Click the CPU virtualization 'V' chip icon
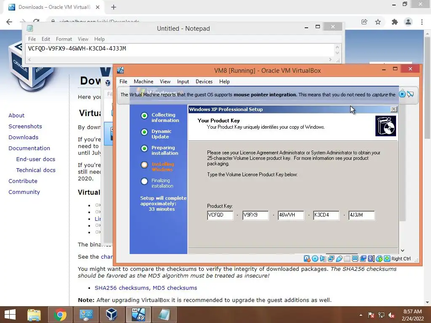The height and width of the screenshot is (323, 431). pos(371,259)
